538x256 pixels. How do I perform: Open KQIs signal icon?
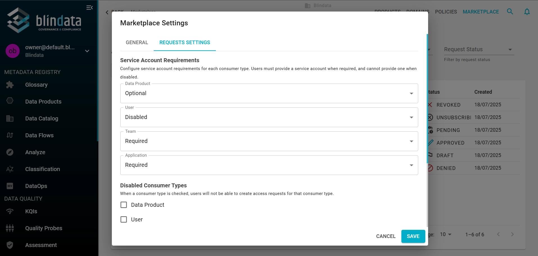coord(10,211)
